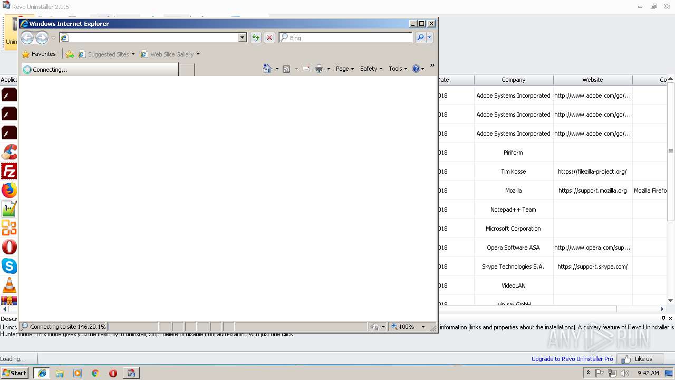Image resolution: width=675 pixels, height=380 pixels.
Task: Select Opera Software ASA company cell
Action: (513, 248)
